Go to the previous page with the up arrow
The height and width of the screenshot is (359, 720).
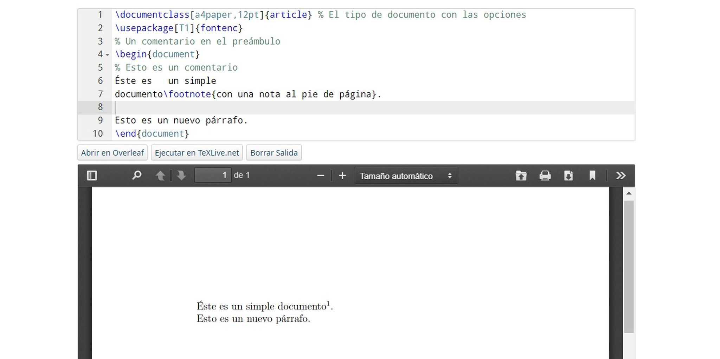coord(161,175)
